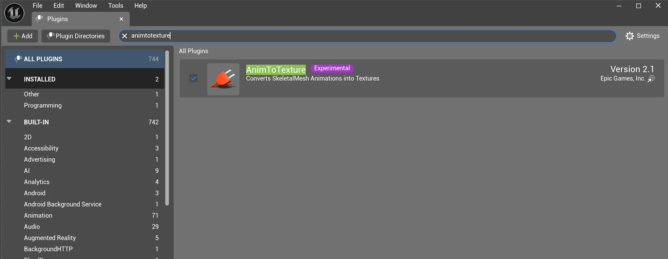
Task: Minimize the Plugins window
Action: (619, 6)
